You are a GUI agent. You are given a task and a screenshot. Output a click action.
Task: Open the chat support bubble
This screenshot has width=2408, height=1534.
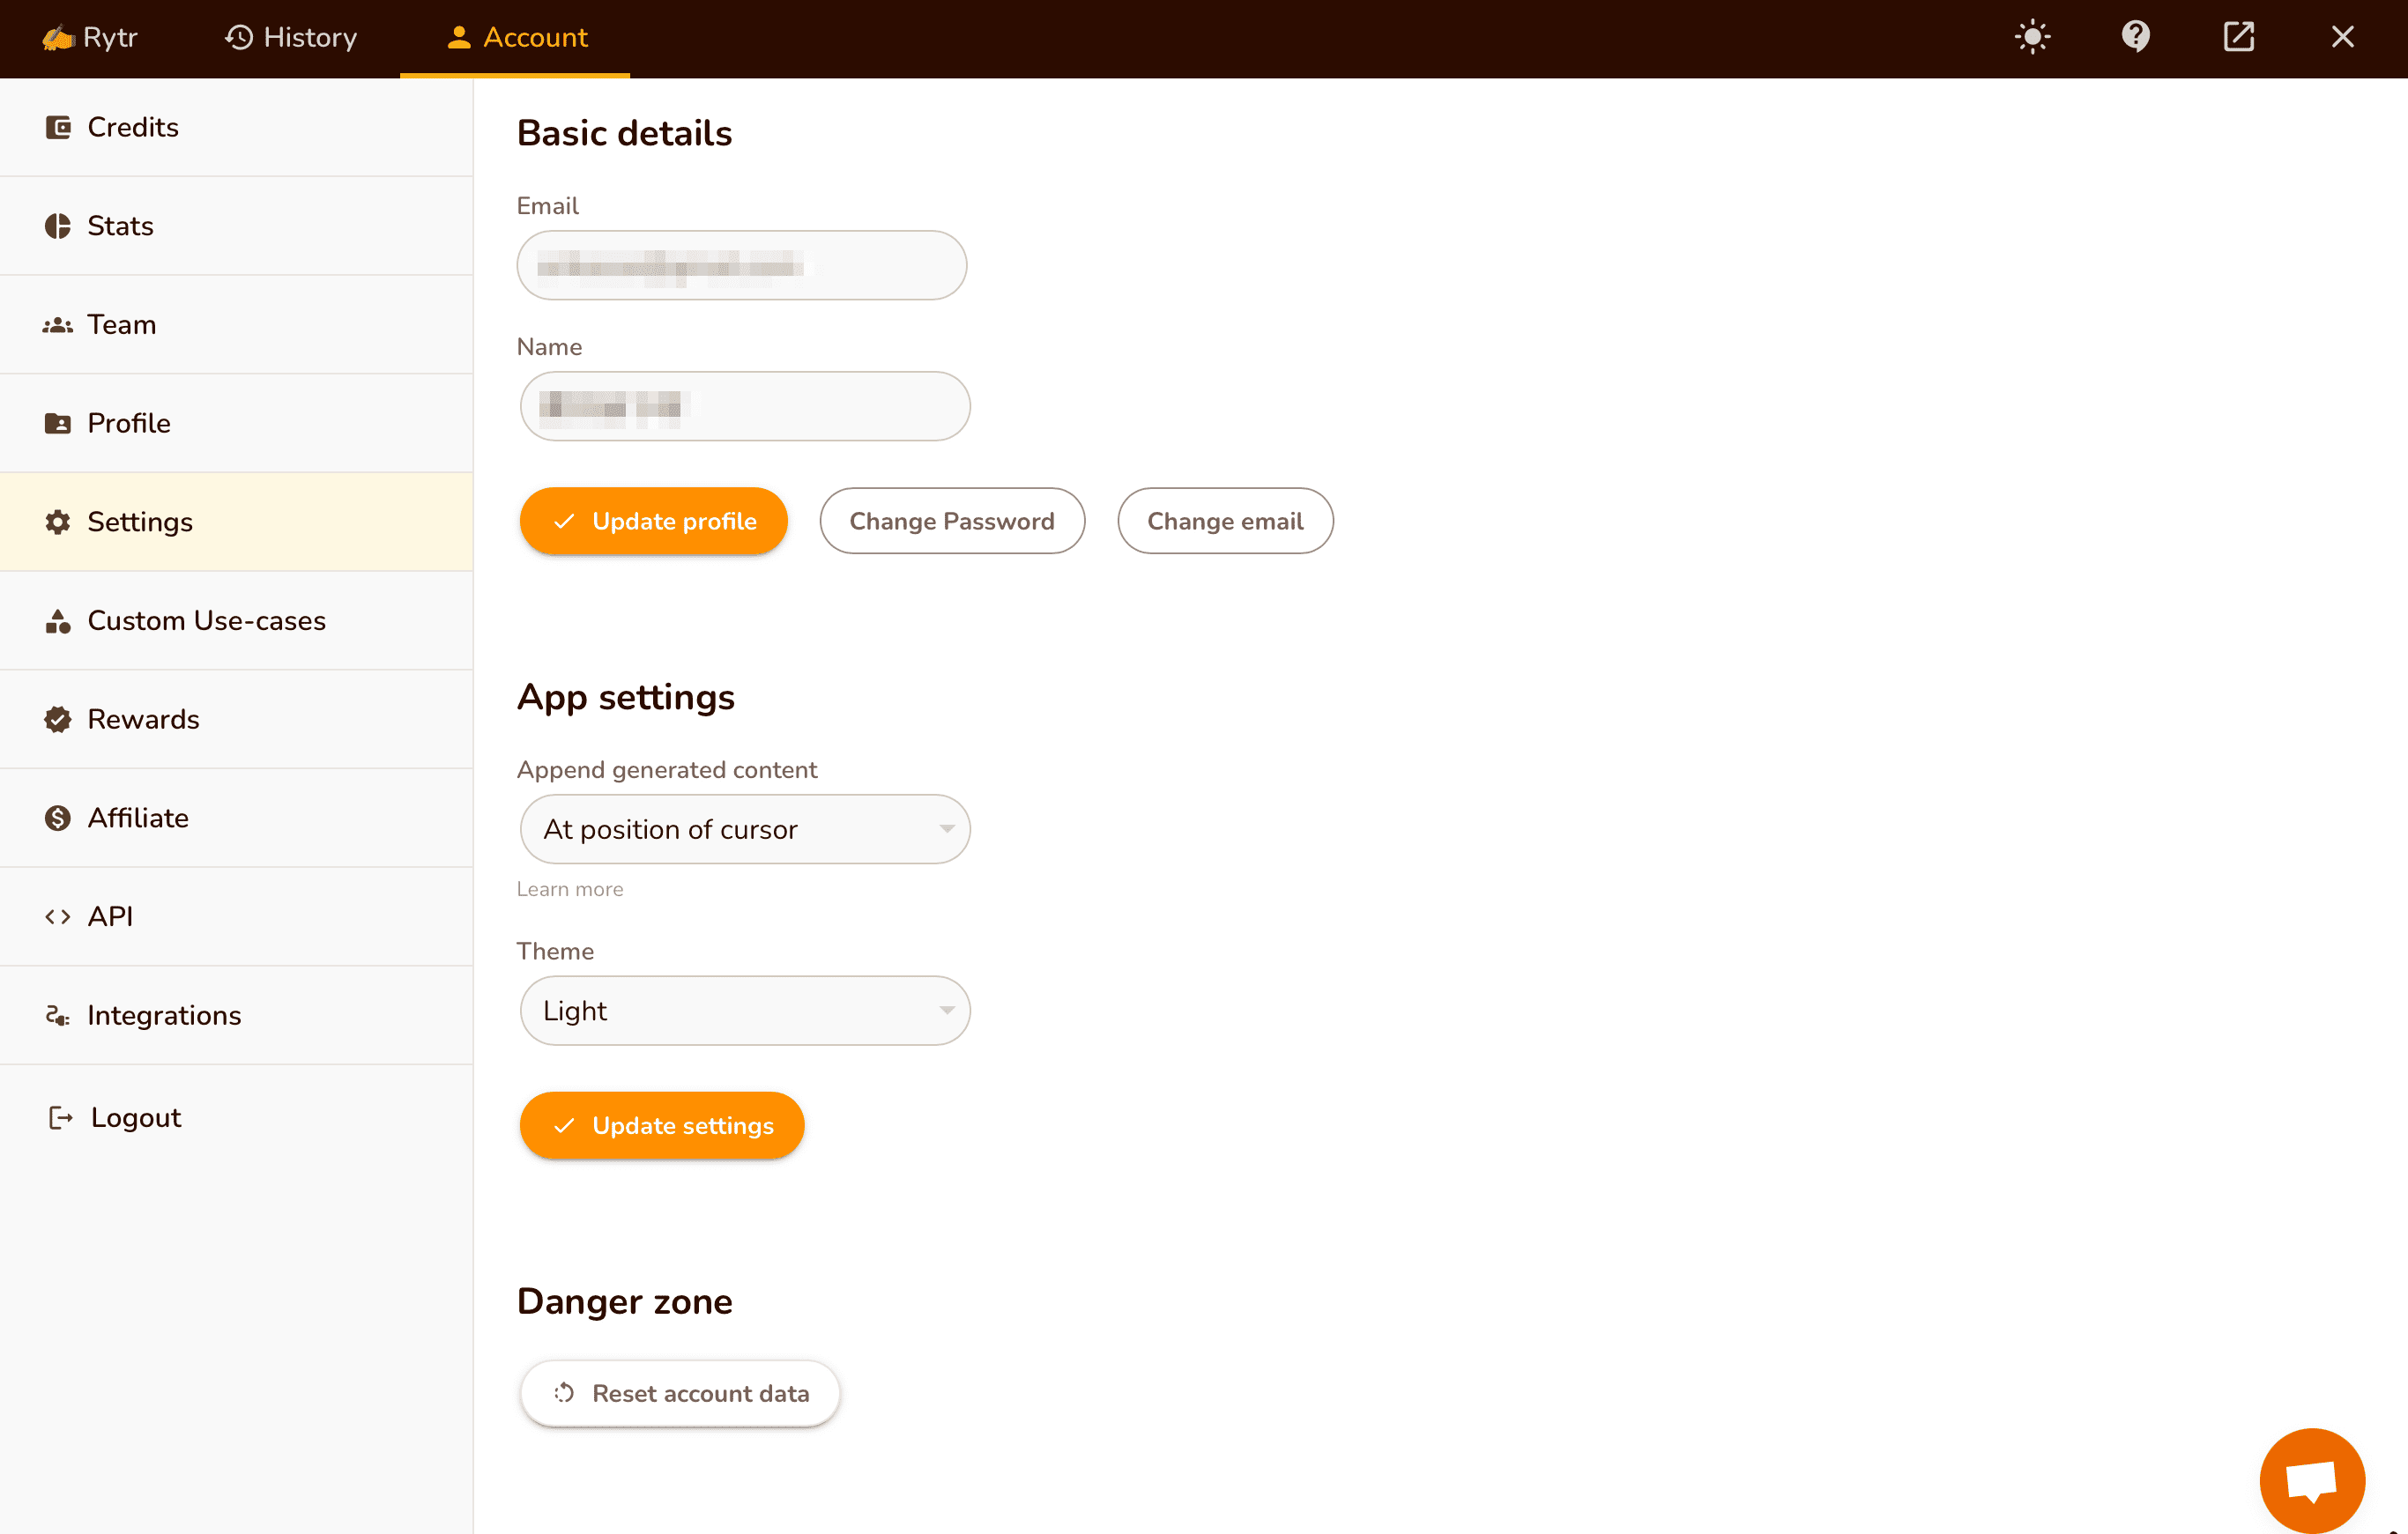click(2311, 1480)
